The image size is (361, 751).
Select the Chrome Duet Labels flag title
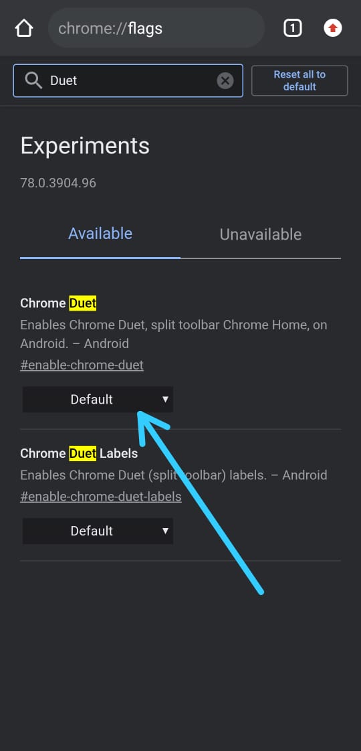[79, 453]
